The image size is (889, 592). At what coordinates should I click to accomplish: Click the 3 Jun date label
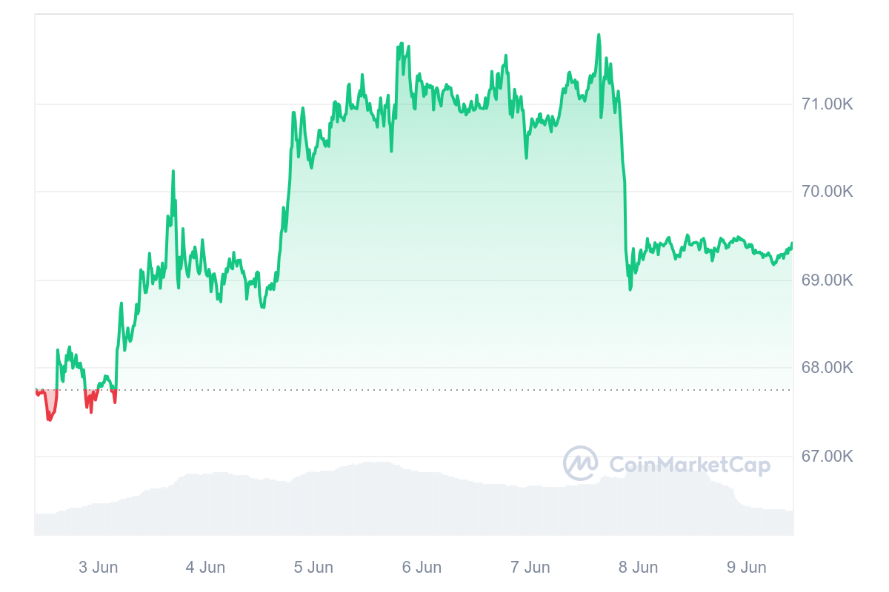point(99,568)
